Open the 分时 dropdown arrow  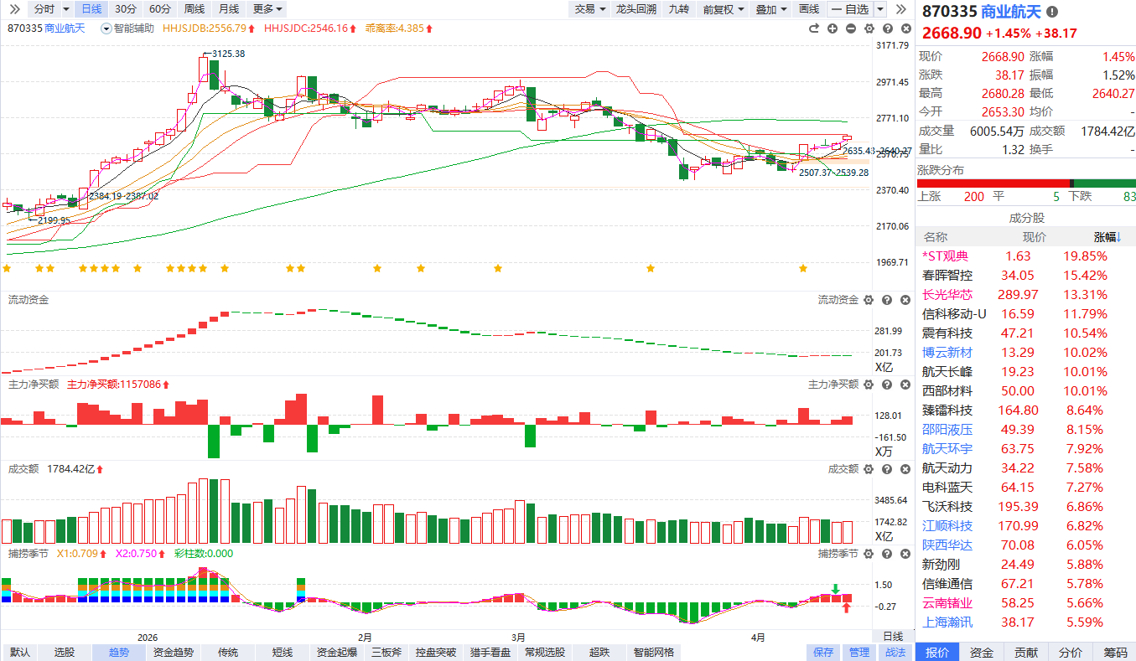click(65, 9)
